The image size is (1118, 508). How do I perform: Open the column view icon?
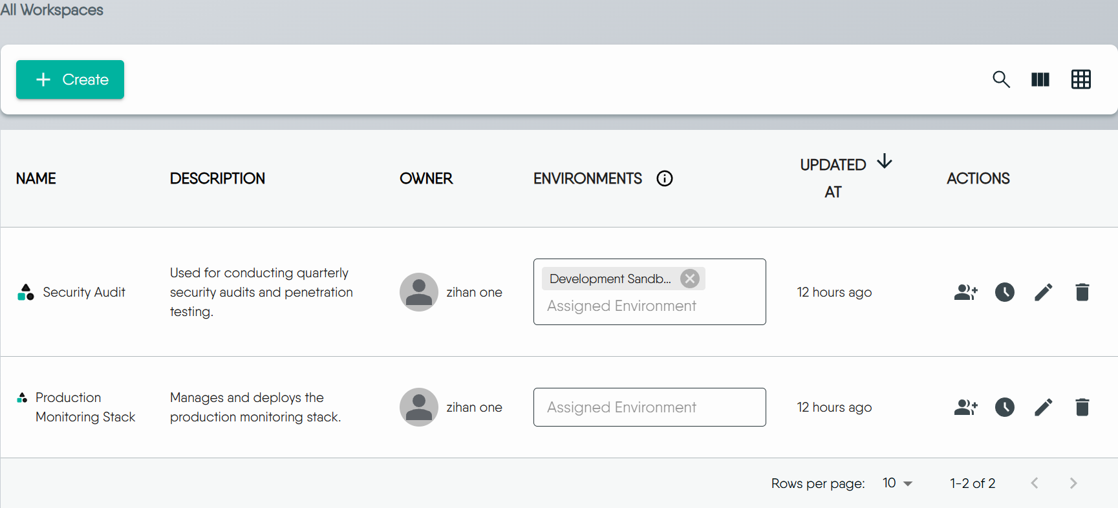pyautogui.click(x=1040, y=79)
